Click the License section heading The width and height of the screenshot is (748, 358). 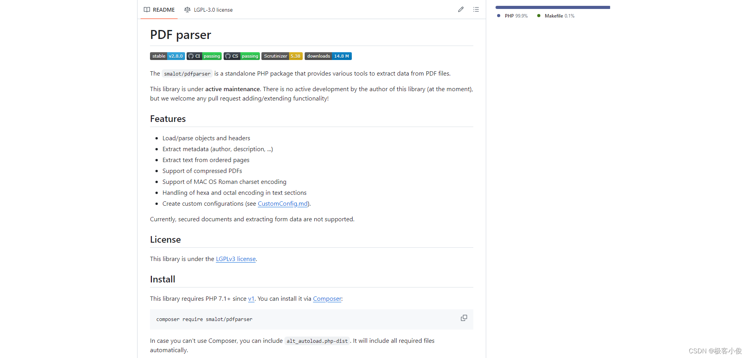pos(166,240)
